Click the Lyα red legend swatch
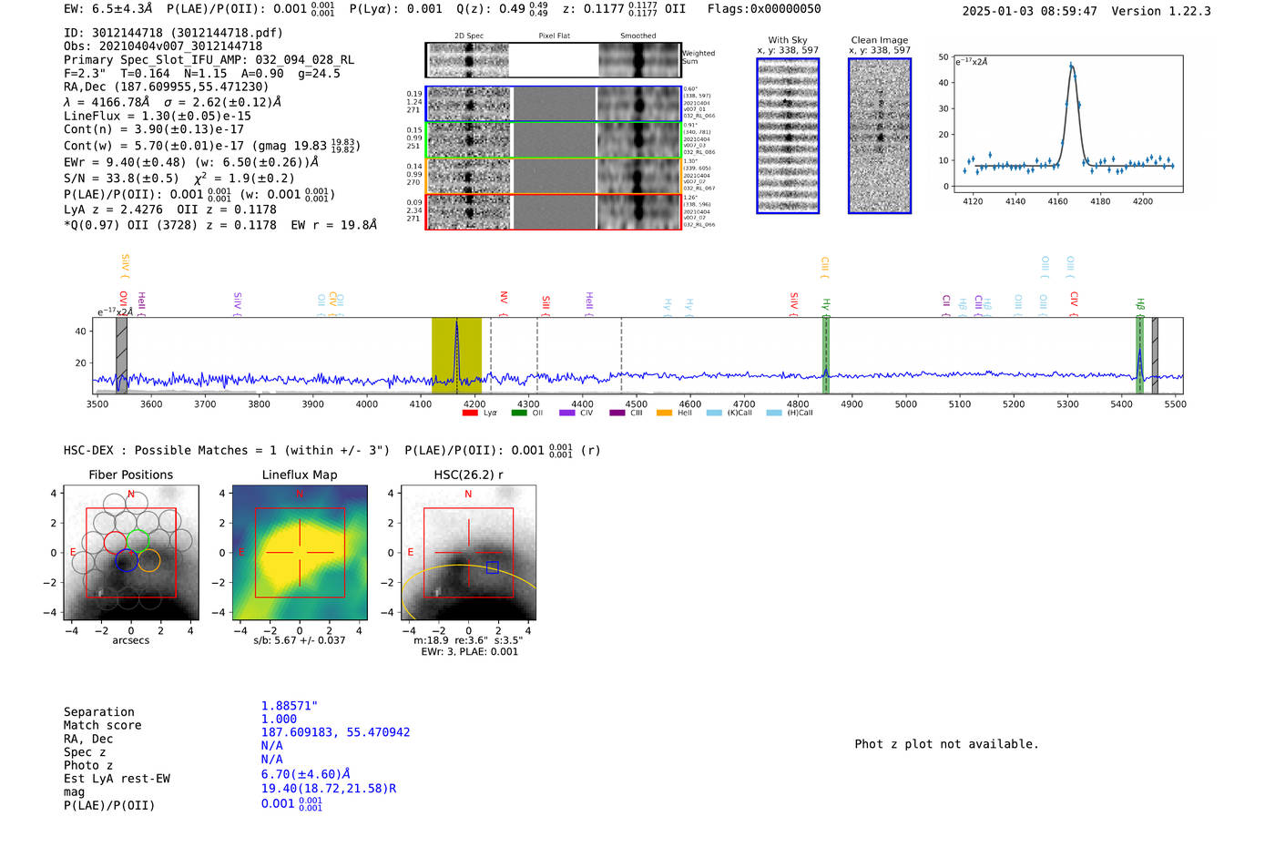Viewport: 1275px width, 868px height. [x=470, y=413]
